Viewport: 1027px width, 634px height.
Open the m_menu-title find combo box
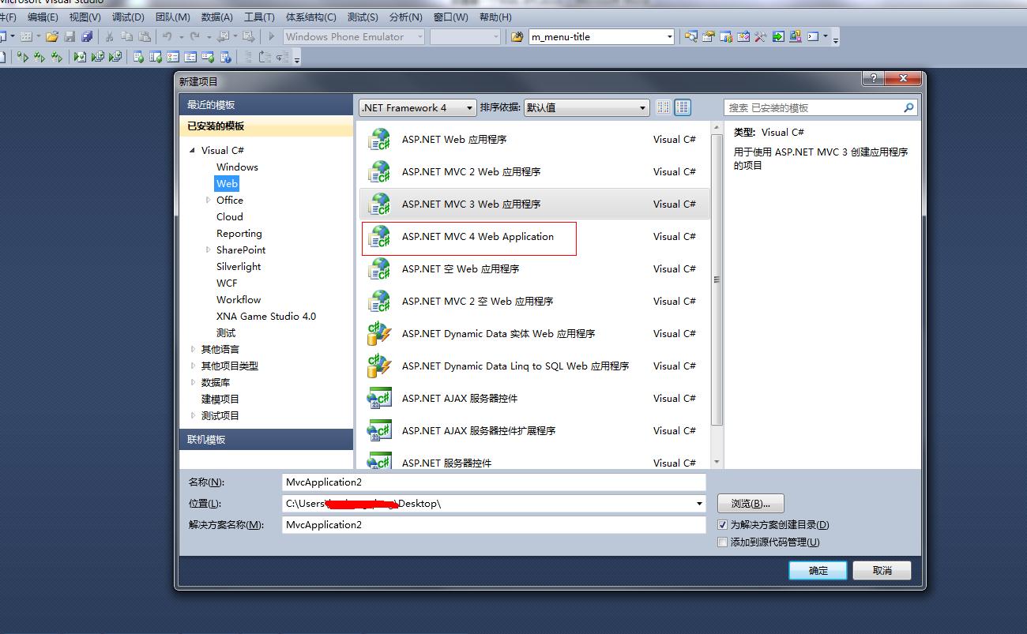[601, 36]
